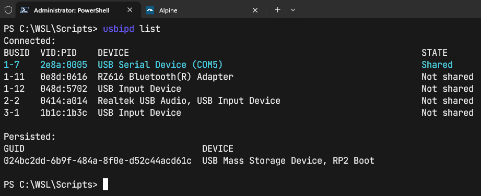
Task: Click the GUID column header
Action: click(14, 149)
